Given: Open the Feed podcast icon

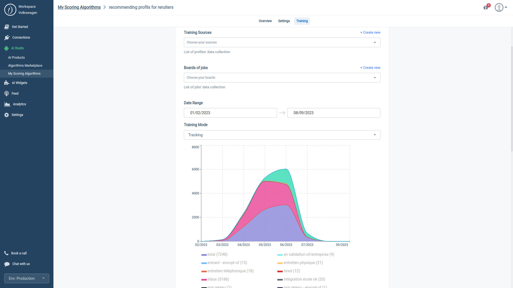Looking at the screenshot, I should [x=6, y=93].
